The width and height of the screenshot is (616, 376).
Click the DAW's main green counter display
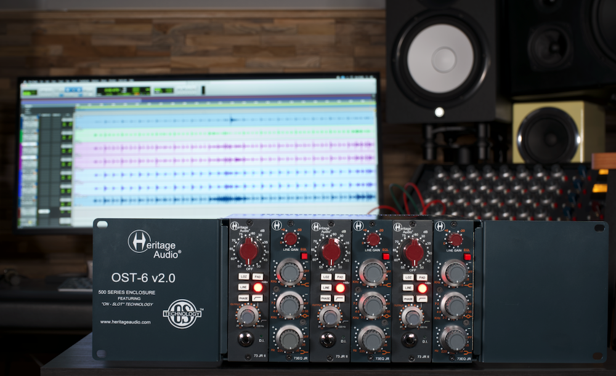(123, 91)
